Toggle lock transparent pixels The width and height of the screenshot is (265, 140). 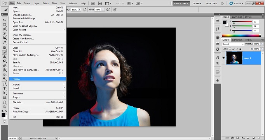pos(230,49)
